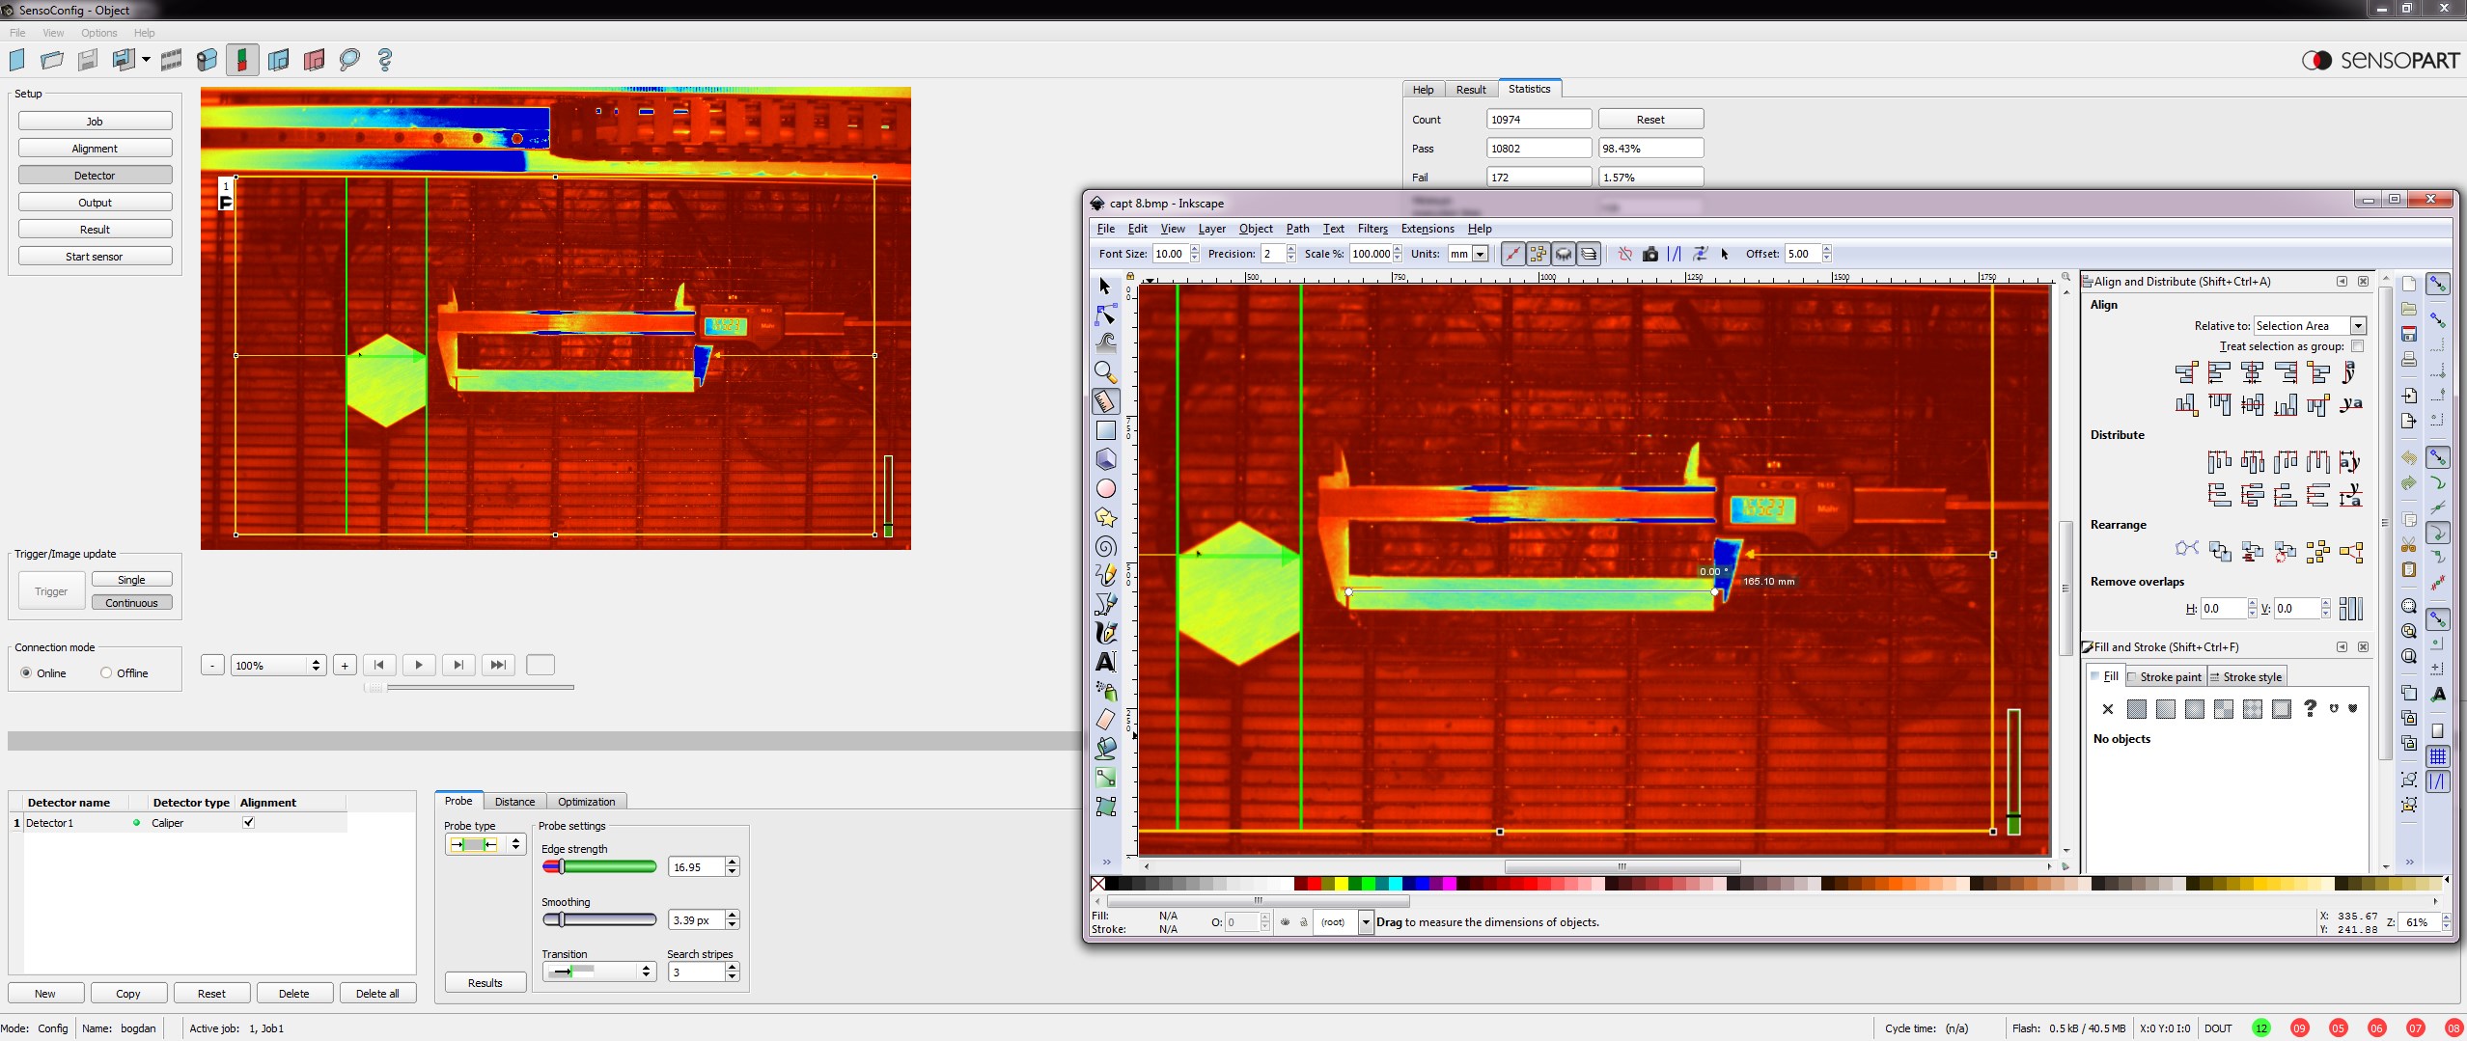Select the Star and polygon tool

coord(1105,518)
